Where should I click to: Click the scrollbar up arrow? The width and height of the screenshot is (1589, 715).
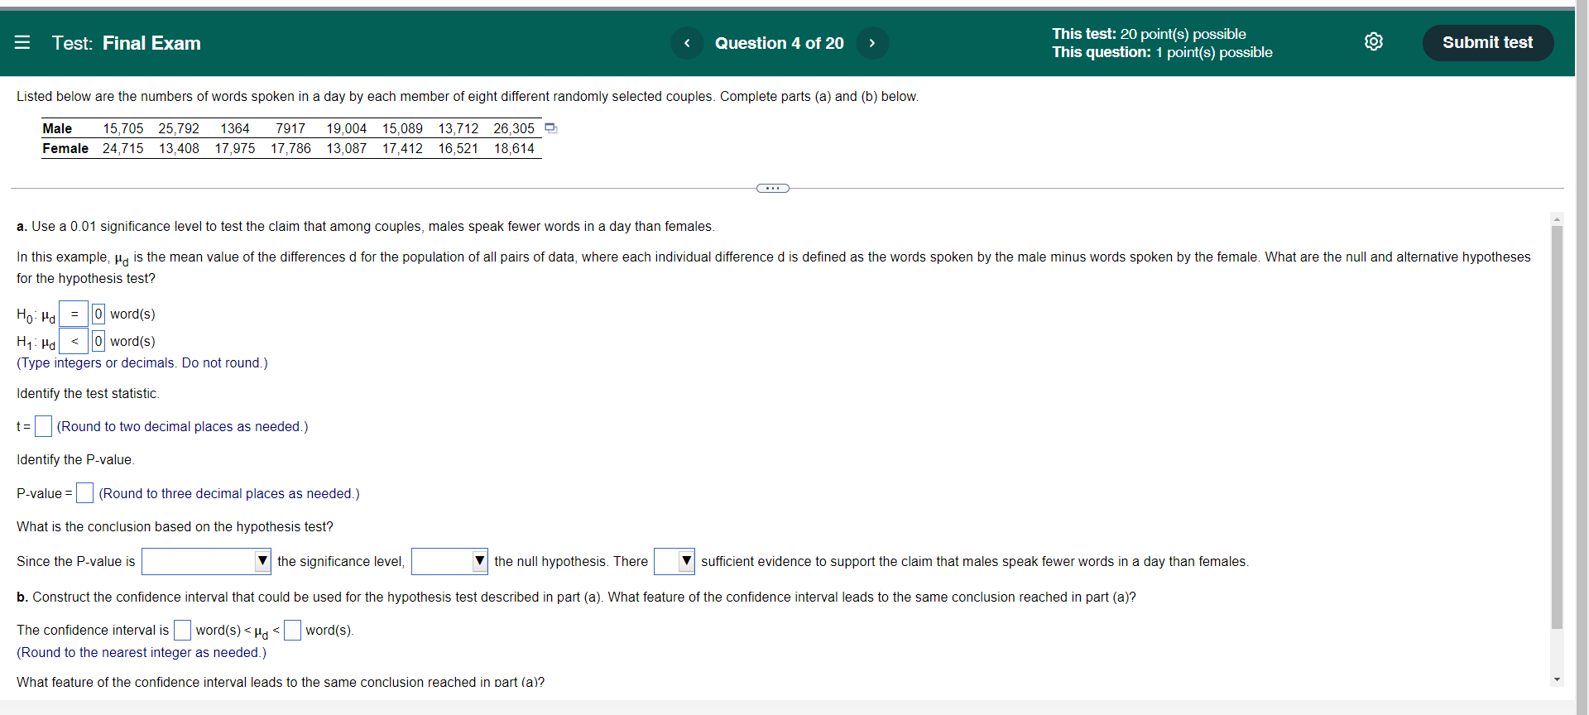click(x=1557, y=219)
